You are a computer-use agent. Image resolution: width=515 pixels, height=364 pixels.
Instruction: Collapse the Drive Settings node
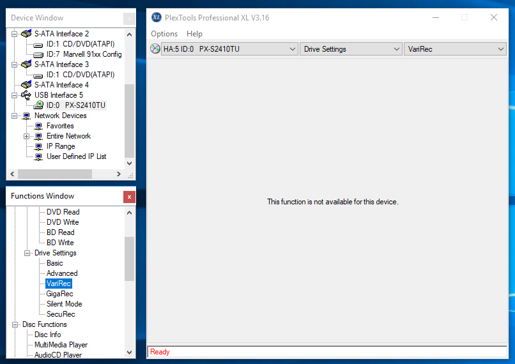27,253
